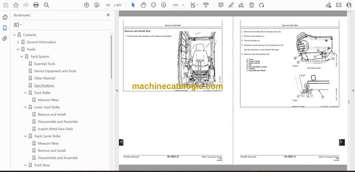Zoom out with the minus icon

[x=153, y=5]
